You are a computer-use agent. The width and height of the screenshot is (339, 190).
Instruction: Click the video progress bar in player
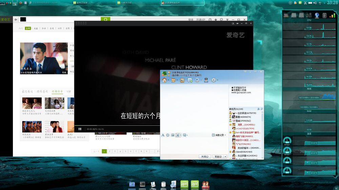pos(117,125)
